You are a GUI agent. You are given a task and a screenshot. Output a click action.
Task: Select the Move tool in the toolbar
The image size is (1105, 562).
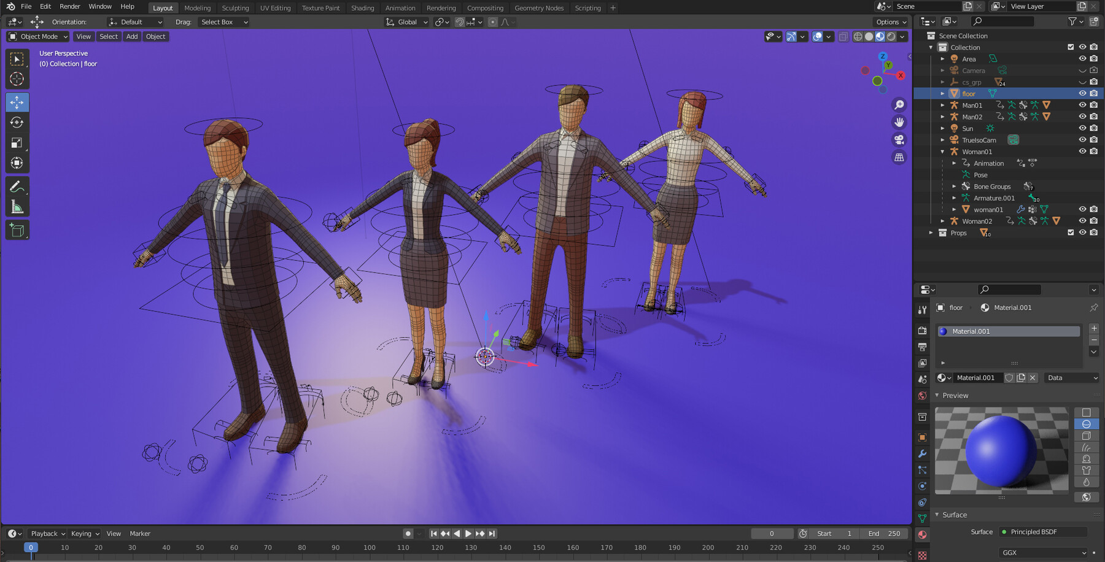tap(17, 102)
